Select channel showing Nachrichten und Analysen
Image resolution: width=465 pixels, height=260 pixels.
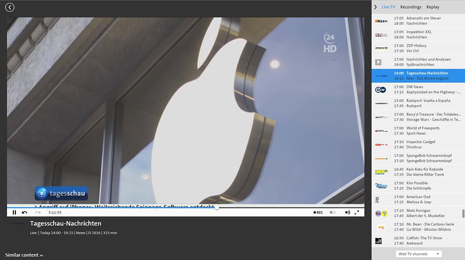378,62
